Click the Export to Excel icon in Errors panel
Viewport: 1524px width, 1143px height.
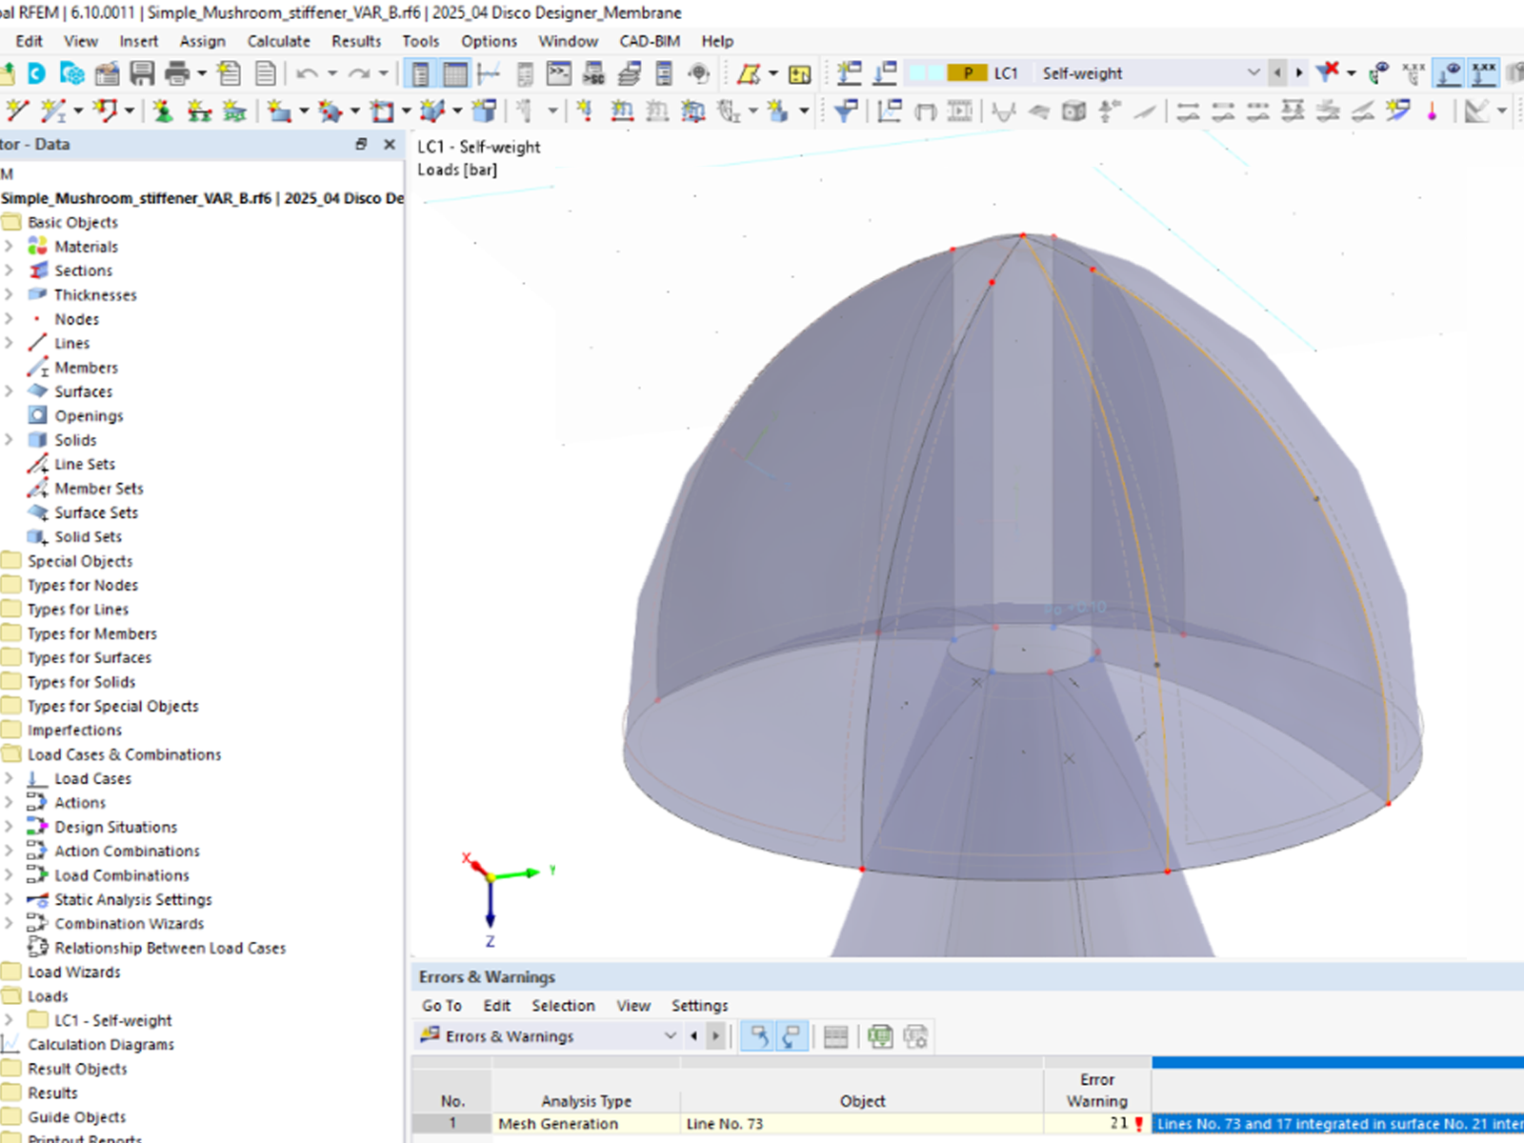coord(879,1036)
